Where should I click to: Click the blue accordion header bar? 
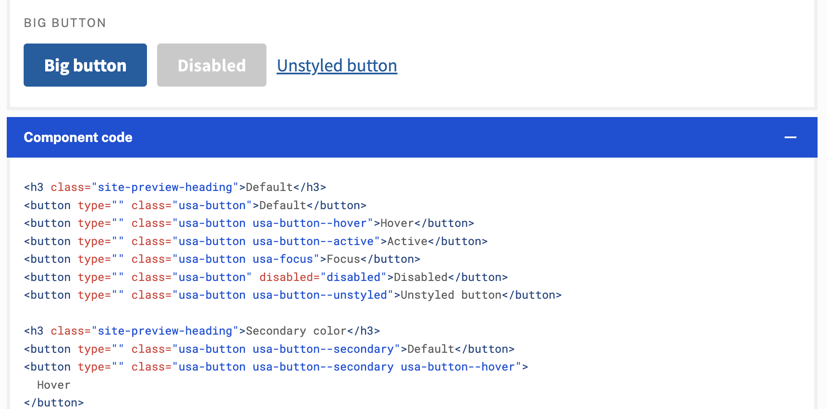(412, 137)
